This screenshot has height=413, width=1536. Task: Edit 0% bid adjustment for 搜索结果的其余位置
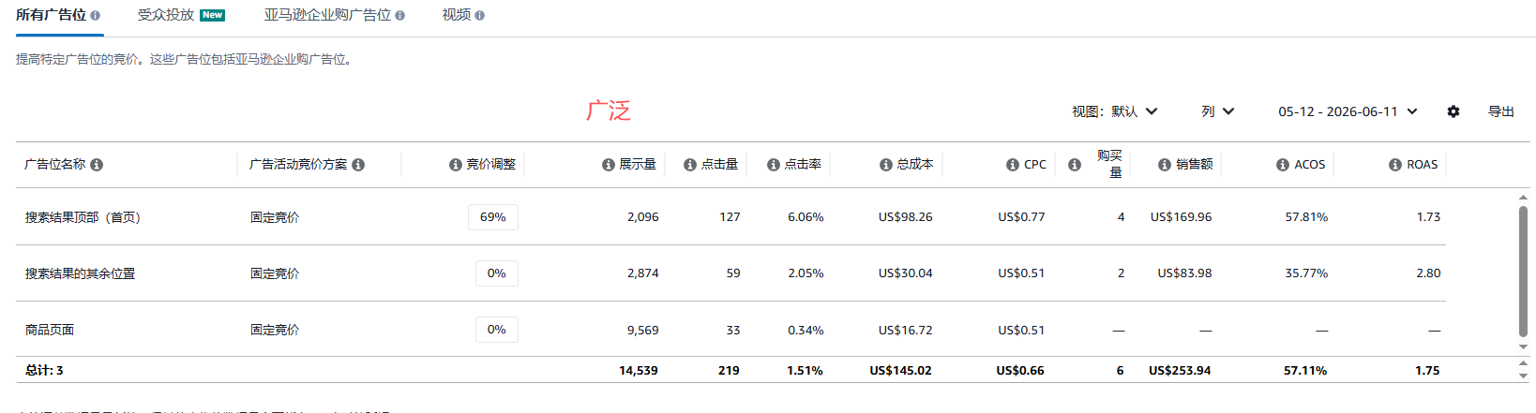(497, 273)
